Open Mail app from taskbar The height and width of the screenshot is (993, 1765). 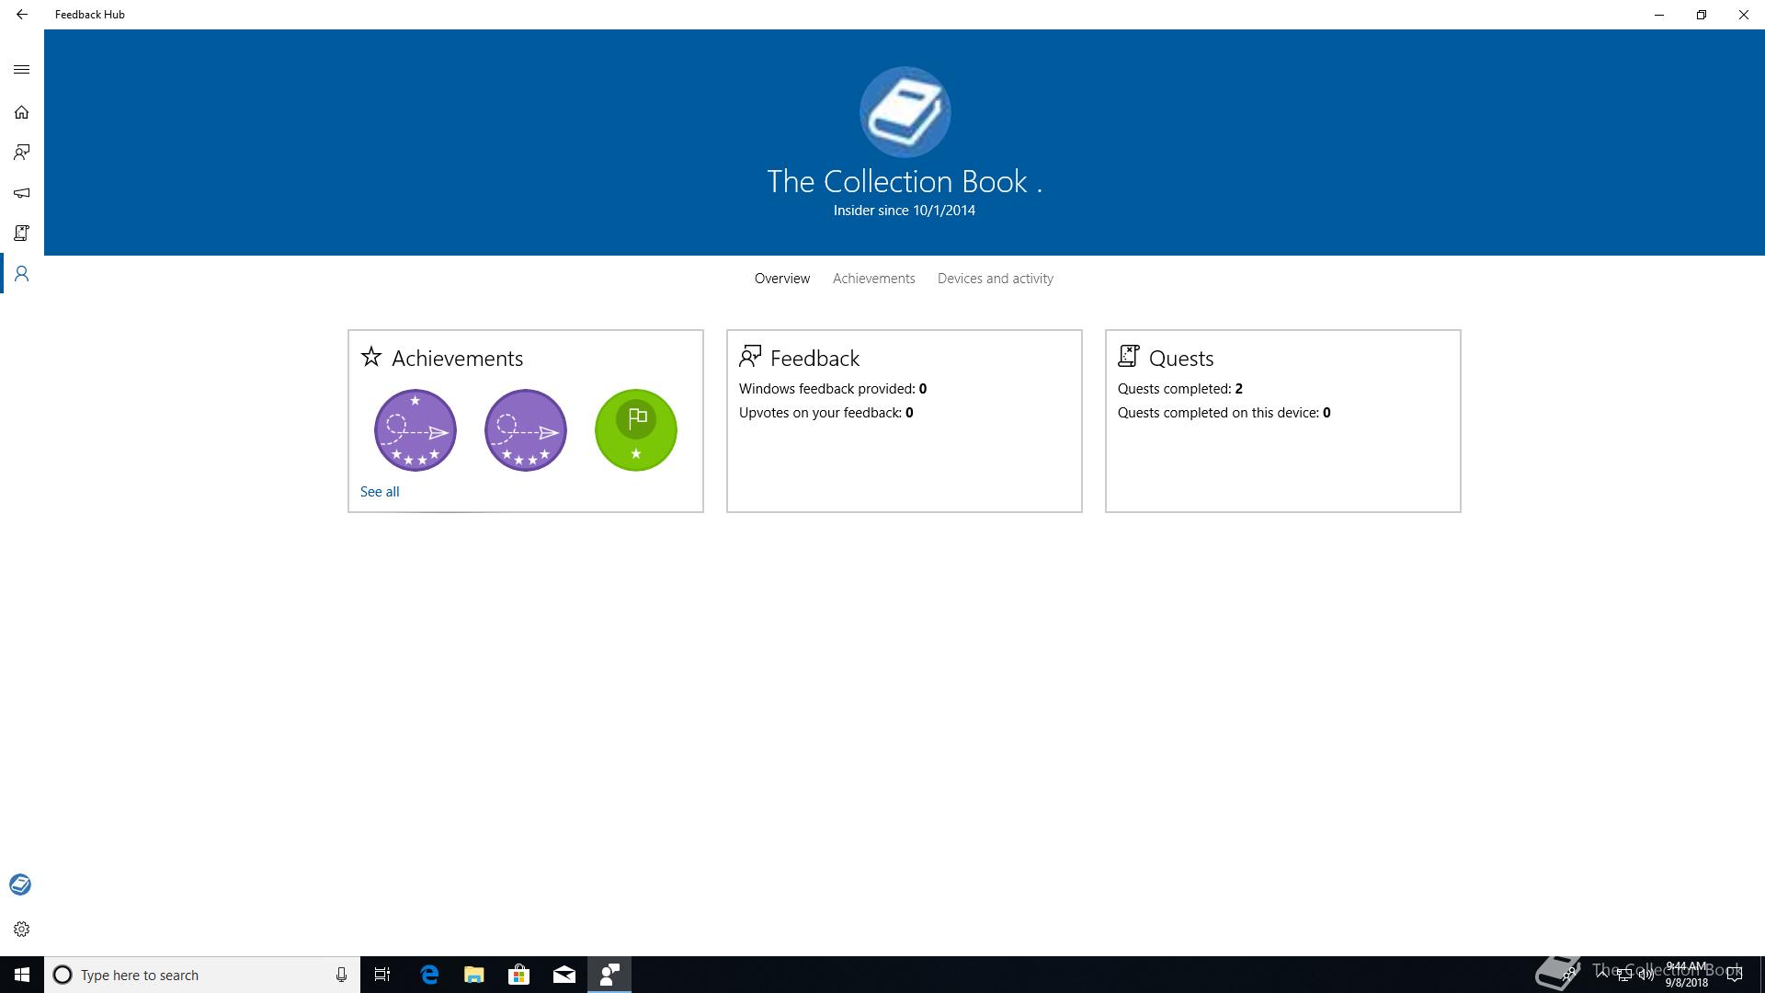click(x=564, y=975)
